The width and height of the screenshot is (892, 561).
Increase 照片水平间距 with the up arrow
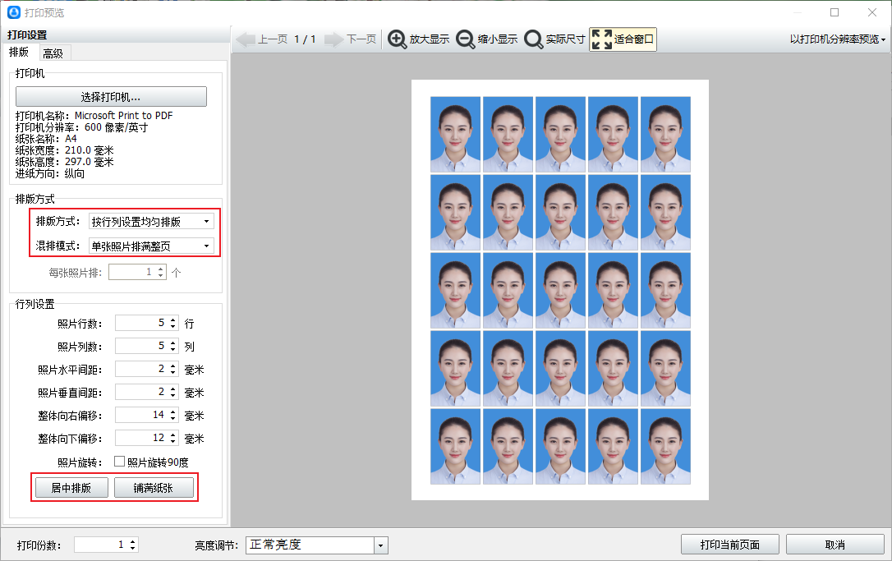pyautogui.click(x=173, y=366)
